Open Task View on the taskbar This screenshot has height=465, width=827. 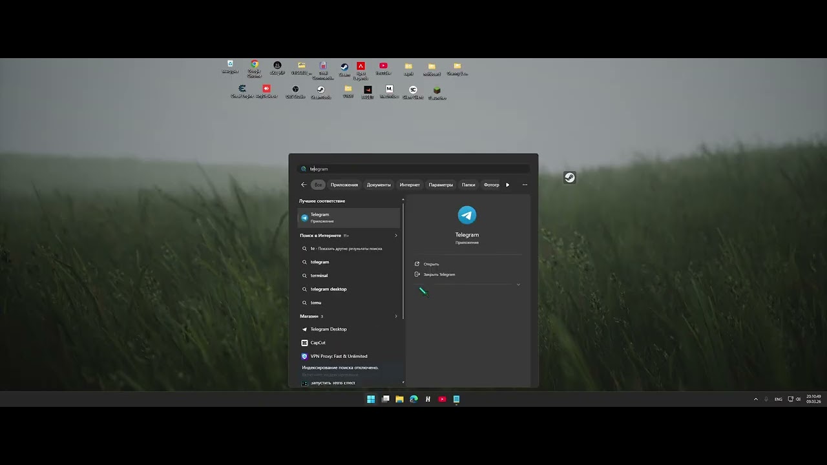click(x=385, y=399)
